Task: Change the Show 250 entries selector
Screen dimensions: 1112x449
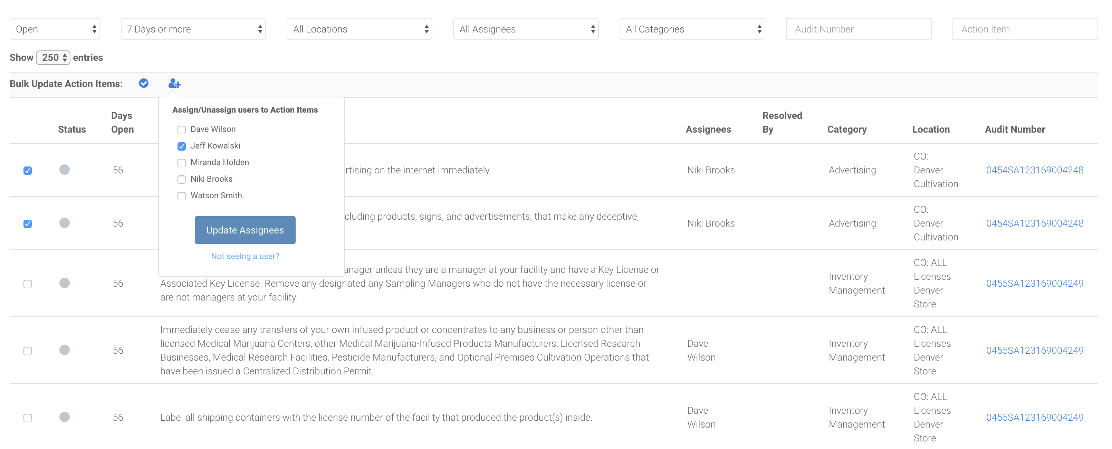Action: [53, 57]
